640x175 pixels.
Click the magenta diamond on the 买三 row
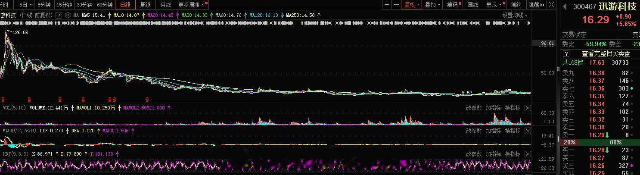click(632, 166)
